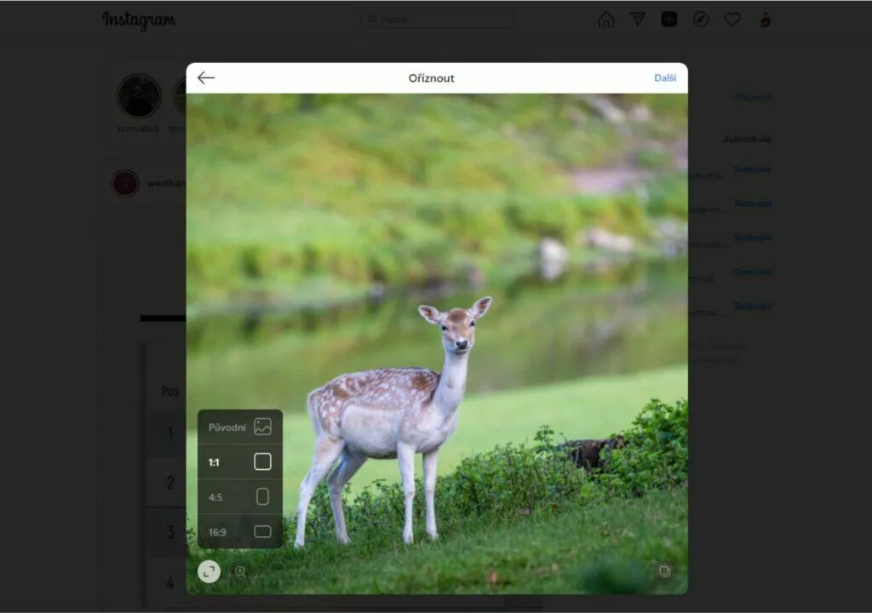This screenshot has height=613, width=872.
Task: Click the Zobrazit vše link
Action: (747, 139)
